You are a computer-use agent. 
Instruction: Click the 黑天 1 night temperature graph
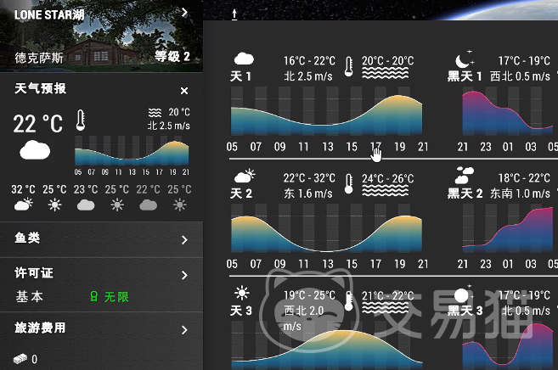508,111
